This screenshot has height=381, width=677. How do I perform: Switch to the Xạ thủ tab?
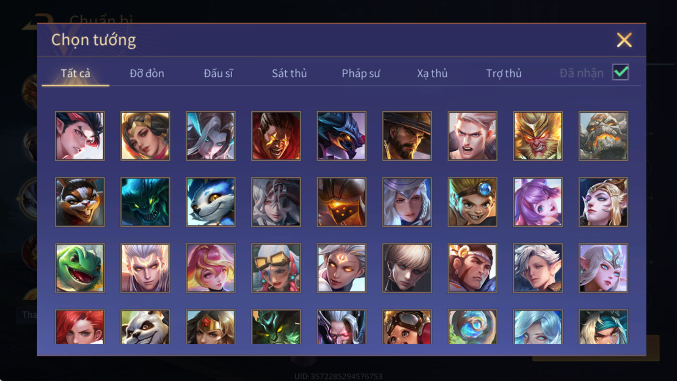(x=432, y=73)
